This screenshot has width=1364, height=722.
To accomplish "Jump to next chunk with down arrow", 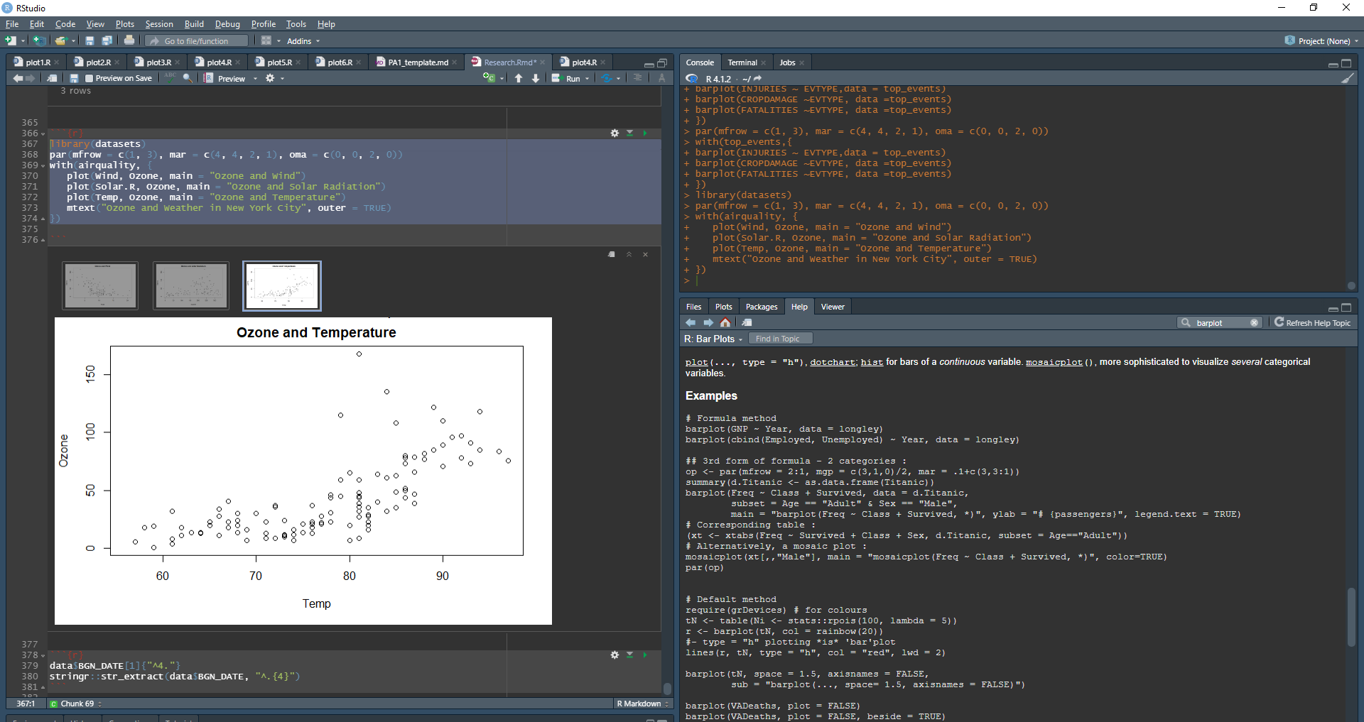I will pyautogui.click(x=536, y=78).
